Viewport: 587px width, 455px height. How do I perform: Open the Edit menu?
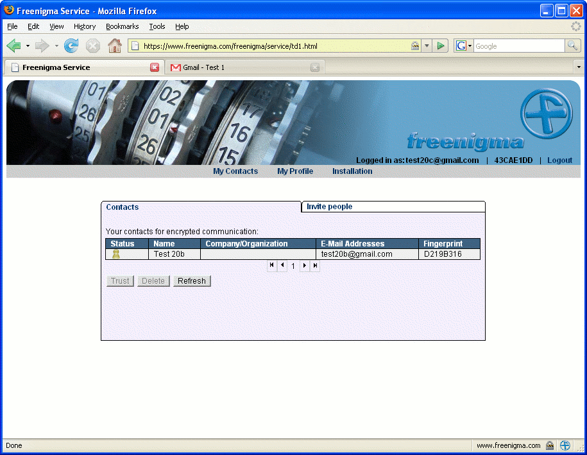pos(33,26)
